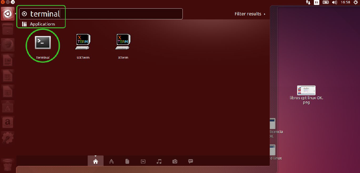Open the volume indicator in top panel

(334, 2)
